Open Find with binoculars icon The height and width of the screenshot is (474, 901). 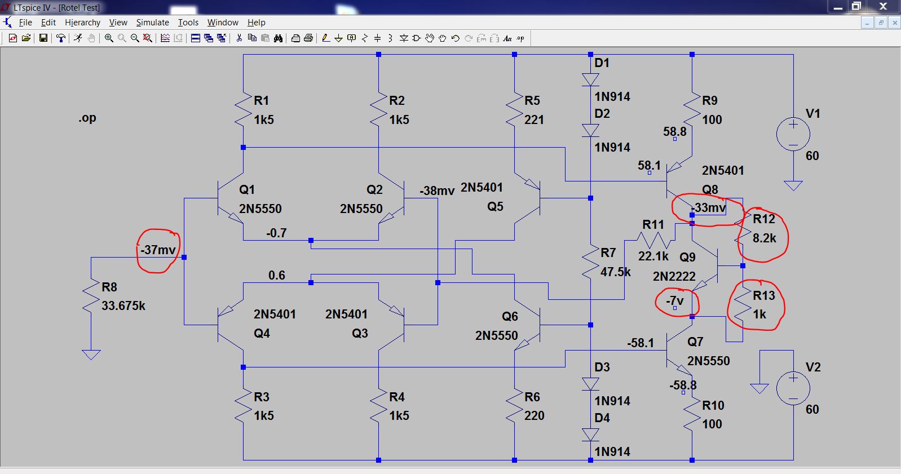pyautogui.click(x=278, y=38)
